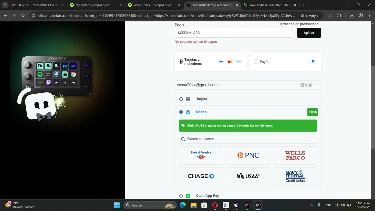Click the Windows taskbar Buscar search box

pyautogui.click(x=150, y=205)
